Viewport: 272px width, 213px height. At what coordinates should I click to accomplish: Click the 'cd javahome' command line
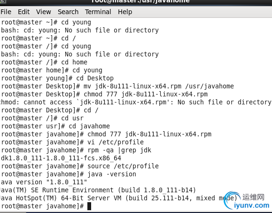click(x=55, y=126)
